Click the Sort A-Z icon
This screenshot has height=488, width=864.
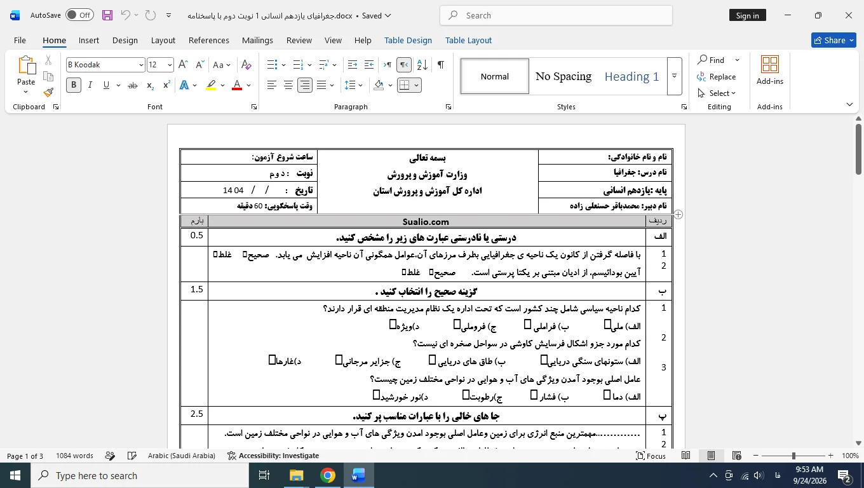tap(422, 65)
